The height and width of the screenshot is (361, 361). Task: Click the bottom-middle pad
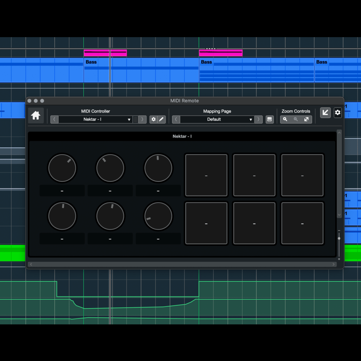254,223
